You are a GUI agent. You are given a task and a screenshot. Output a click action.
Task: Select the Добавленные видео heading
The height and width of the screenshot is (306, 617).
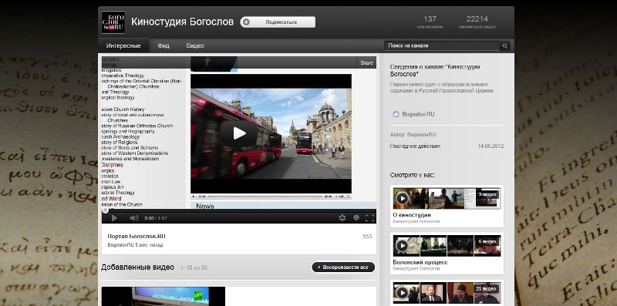[x=137, y=267]
